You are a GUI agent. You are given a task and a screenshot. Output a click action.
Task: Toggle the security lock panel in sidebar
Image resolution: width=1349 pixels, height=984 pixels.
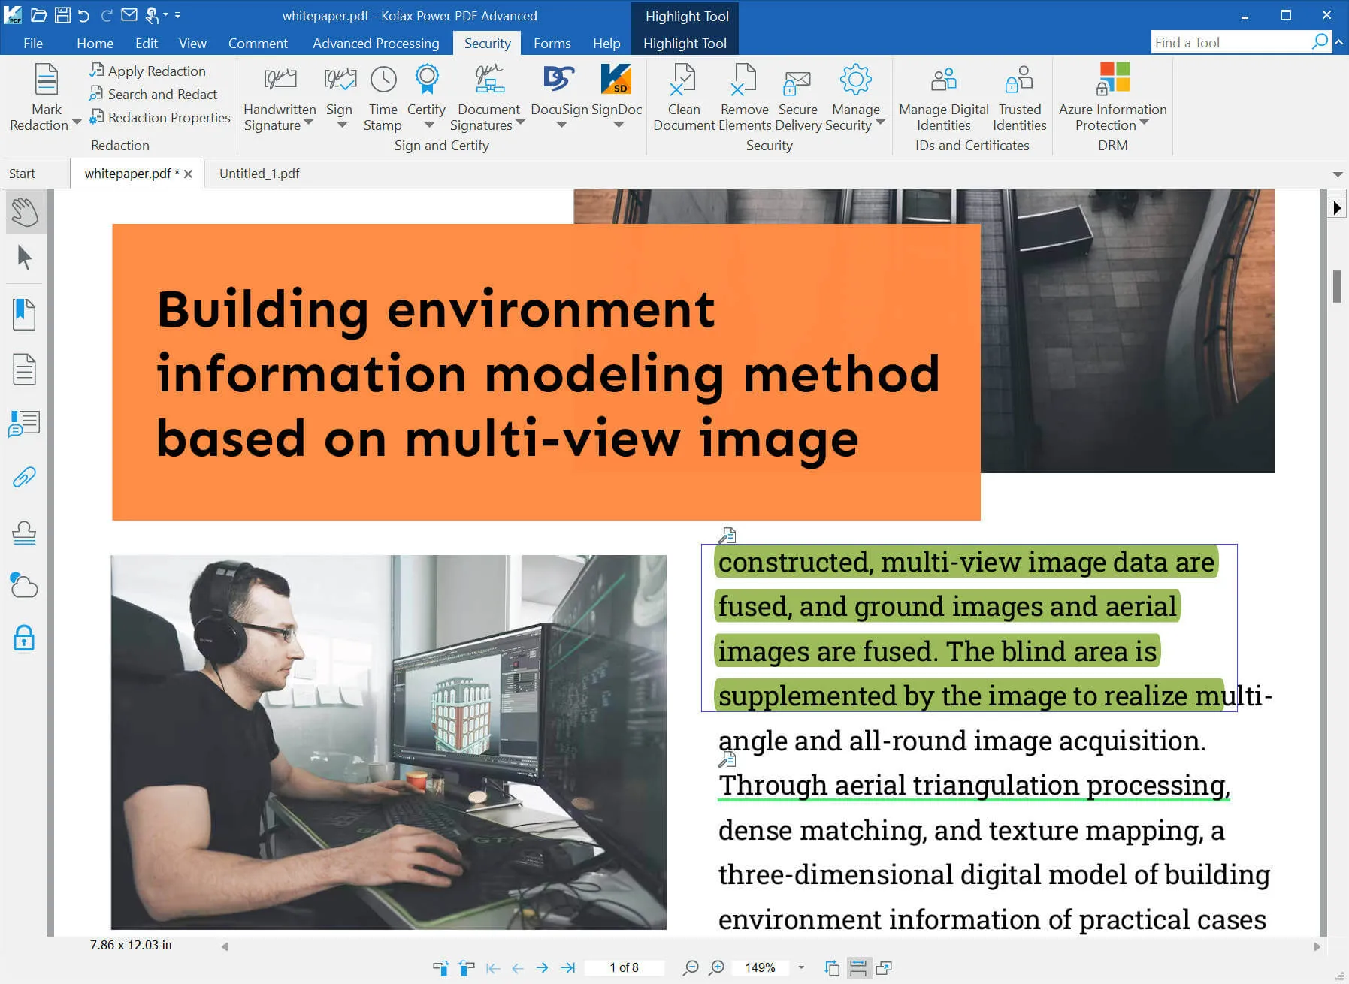pos(24,638)
